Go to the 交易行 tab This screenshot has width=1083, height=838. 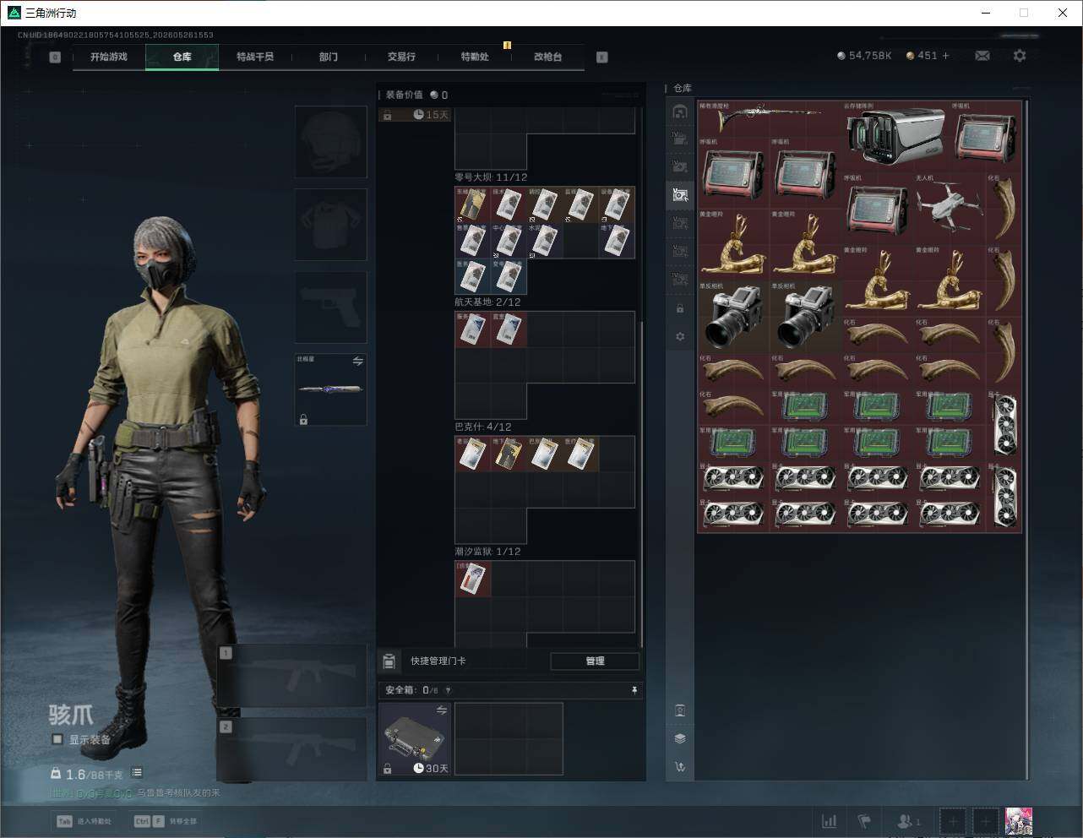point(401,57)
